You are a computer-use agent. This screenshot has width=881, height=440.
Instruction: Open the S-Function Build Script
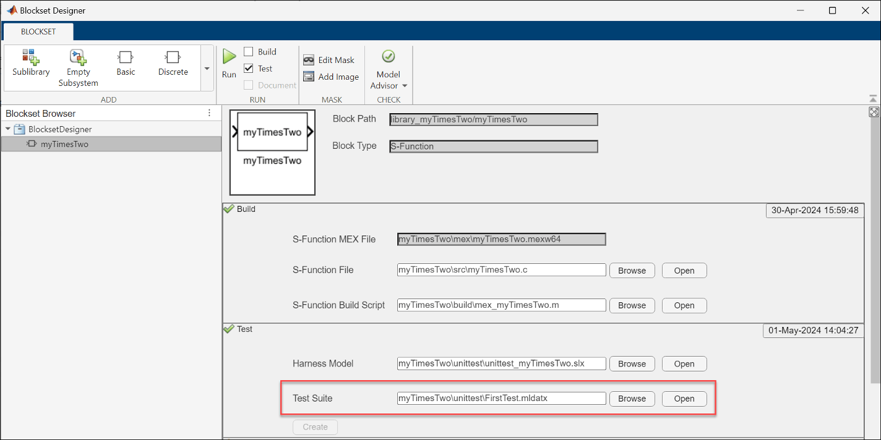pos(684,305)
